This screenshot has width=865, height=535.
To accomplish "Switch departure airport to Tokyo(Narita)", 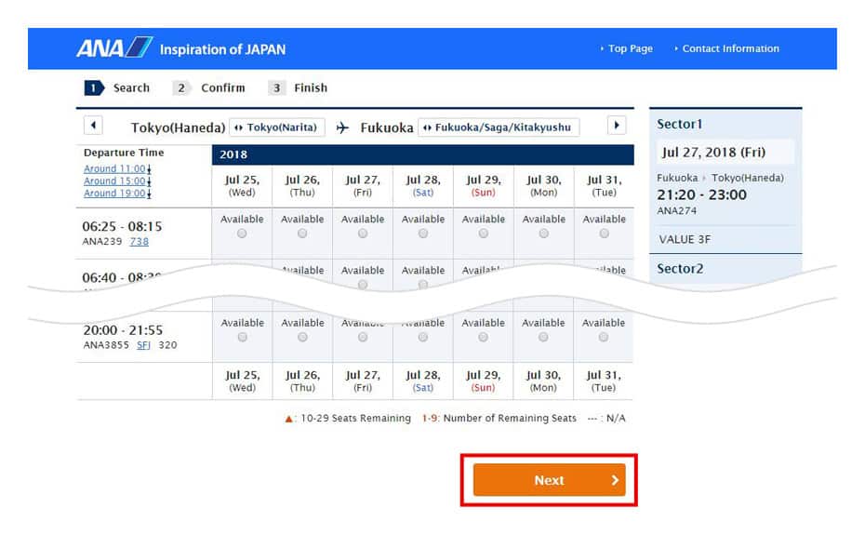I will [277, 127].
